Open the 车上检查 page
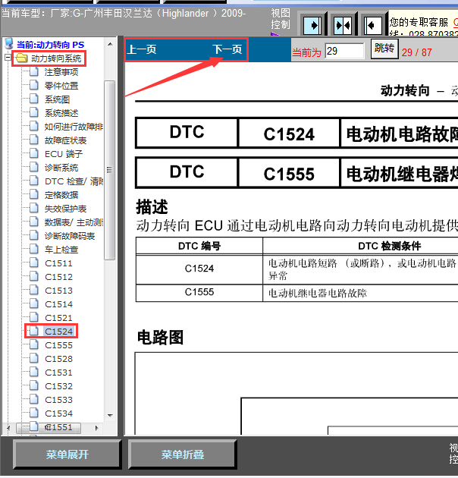458x478 pixels. (x=61, y=250)
